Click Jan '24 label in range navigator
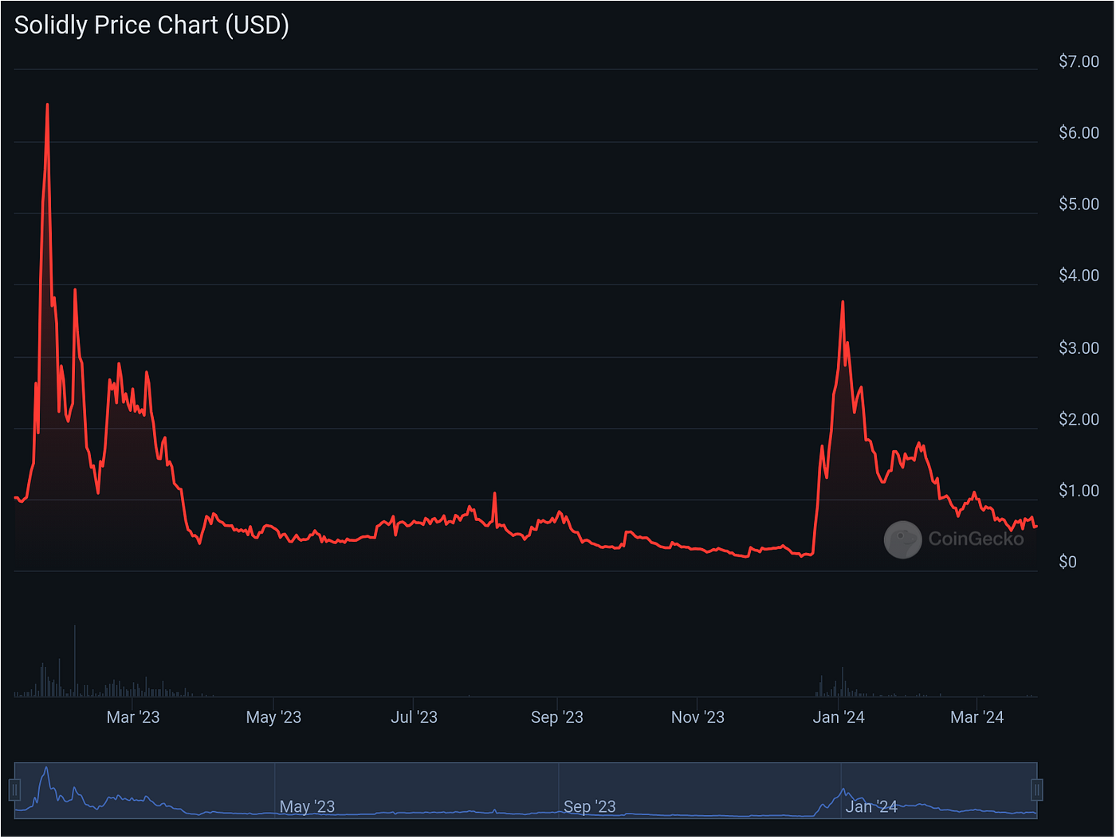 [x=871, y=806]
